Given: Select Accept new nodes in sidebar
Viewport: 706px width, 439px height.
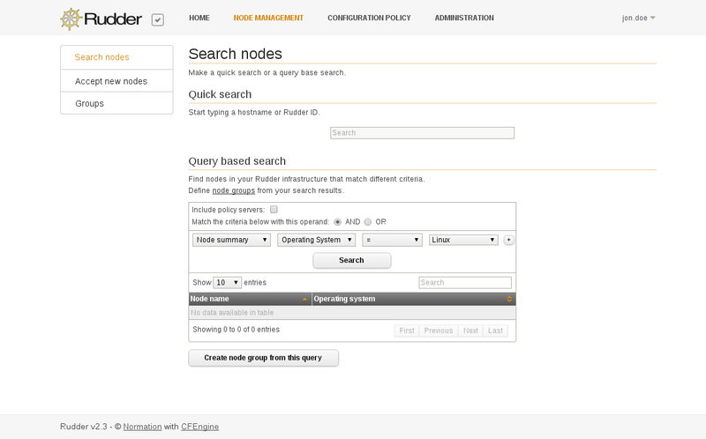Looking at the screenshot, I should tap(116, 81).
